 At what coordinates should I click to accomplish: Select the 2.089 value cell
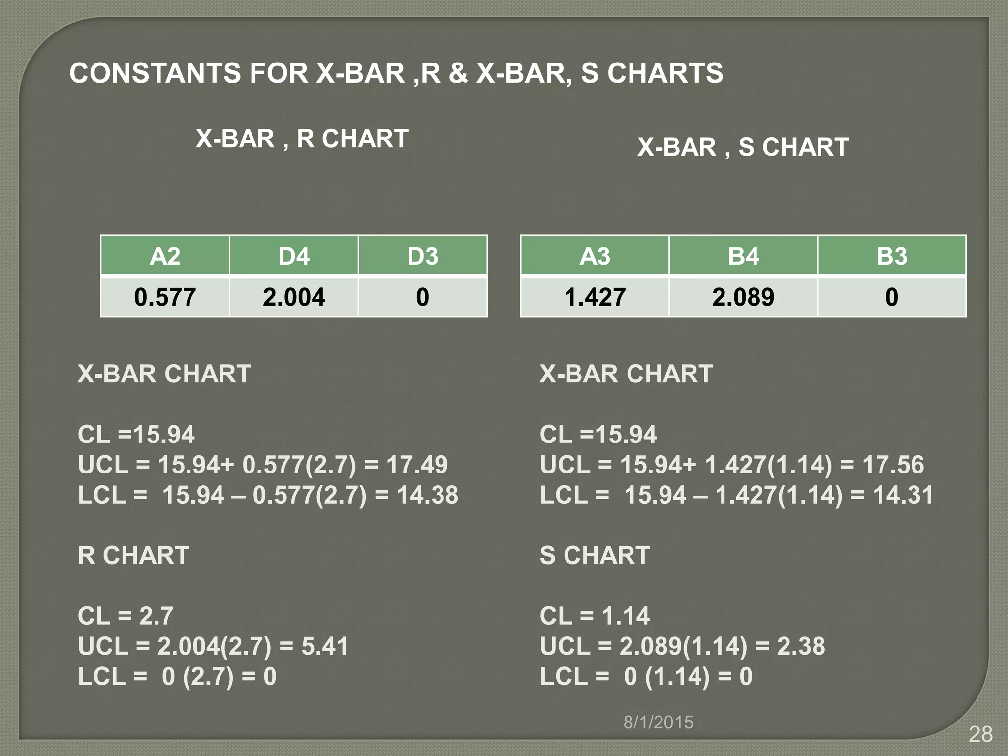point(743,297)
